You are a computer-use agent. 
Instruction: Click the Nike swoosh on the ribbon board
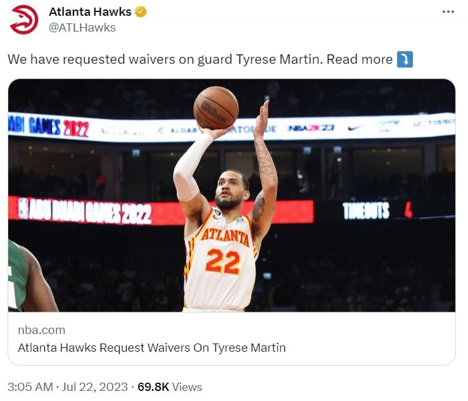[x=355, y=128]
